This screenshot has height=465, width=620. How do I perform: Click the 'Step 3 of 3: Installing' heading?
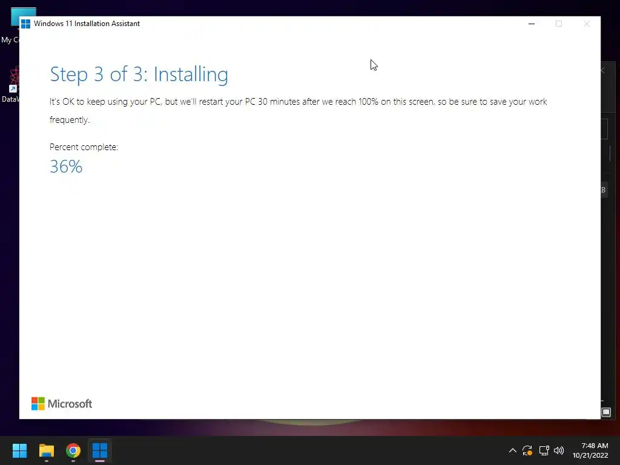[x=139, y=74]
